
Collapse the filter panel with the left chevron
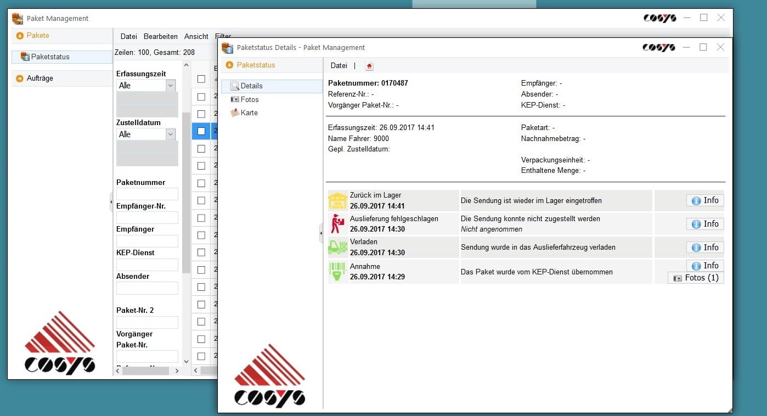click(x=111, y=203)
